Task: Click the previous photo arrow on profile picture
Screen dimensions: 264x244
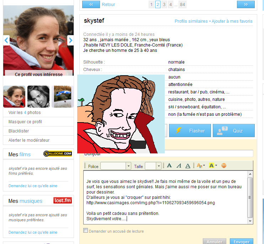Action: pyautogui.click(x=6, y=40)
